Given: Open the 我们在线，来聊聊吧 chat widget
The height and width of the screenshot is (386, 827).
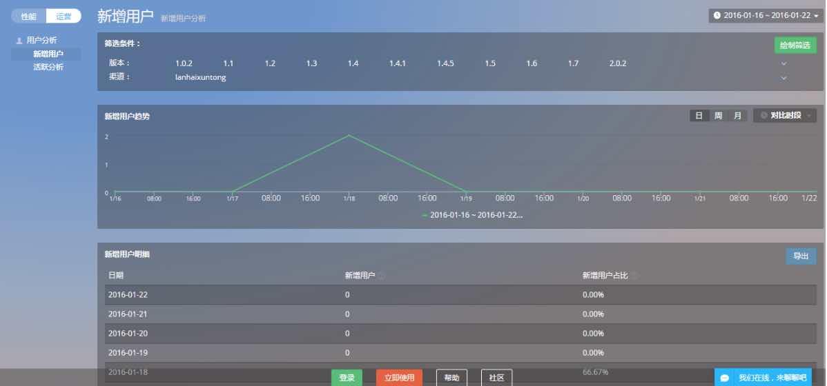Looking at the screenshot, I should (x=763, y=378).
